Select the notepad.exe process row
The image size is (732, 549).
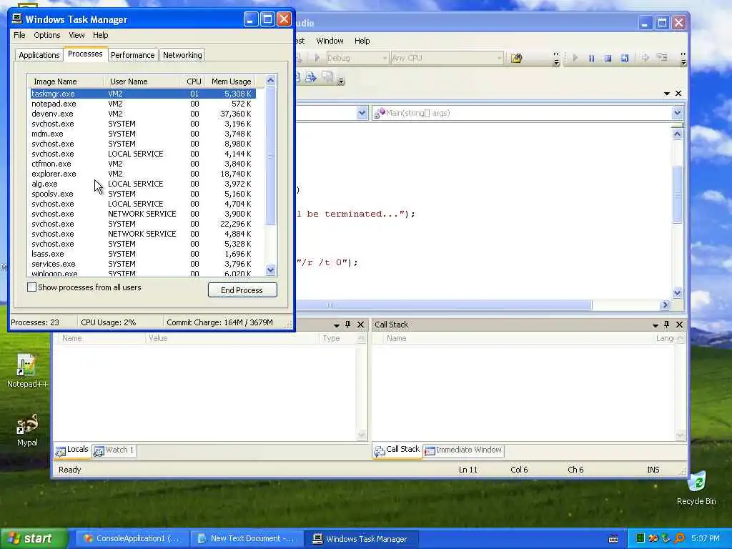[x=142, y=104]
